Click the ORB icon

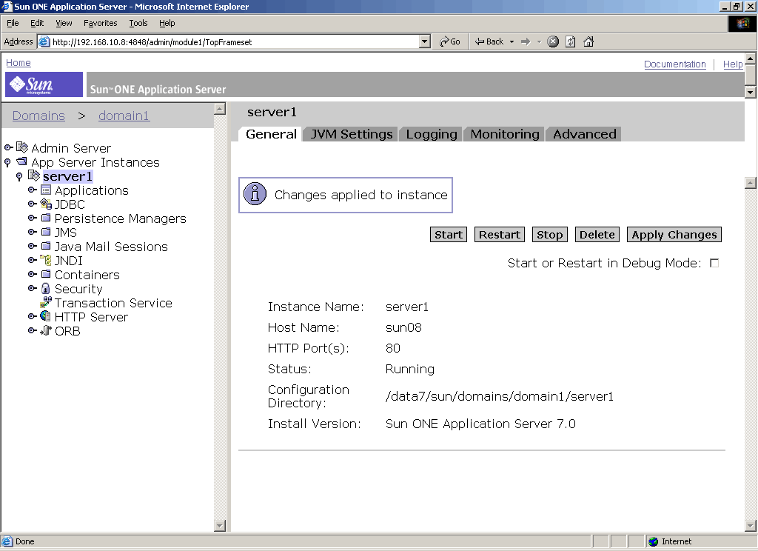pyautogui.click(x=46, y=330)
